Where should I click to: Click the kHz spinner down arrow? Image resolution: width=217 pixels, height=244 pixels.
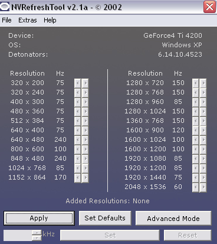[x=37, y=238]
